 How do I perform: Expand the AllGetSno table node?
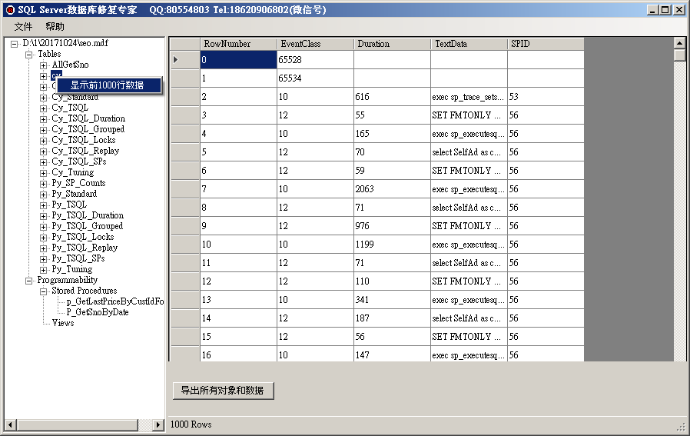43,65
